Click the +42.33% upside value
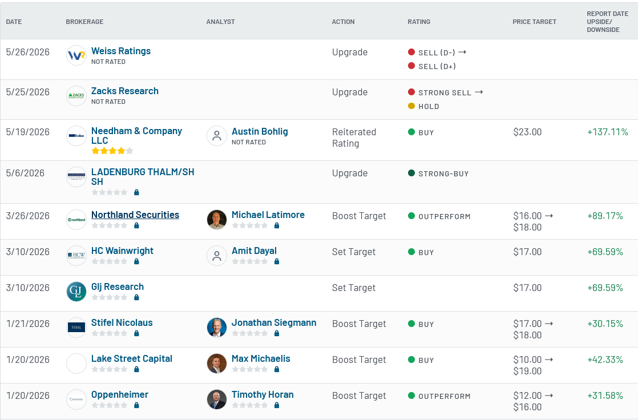The image size is (638, 420). 605,360
